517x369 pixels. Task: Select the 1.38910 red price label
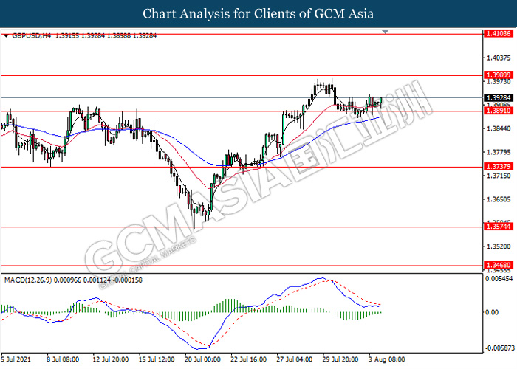(499, 111)
